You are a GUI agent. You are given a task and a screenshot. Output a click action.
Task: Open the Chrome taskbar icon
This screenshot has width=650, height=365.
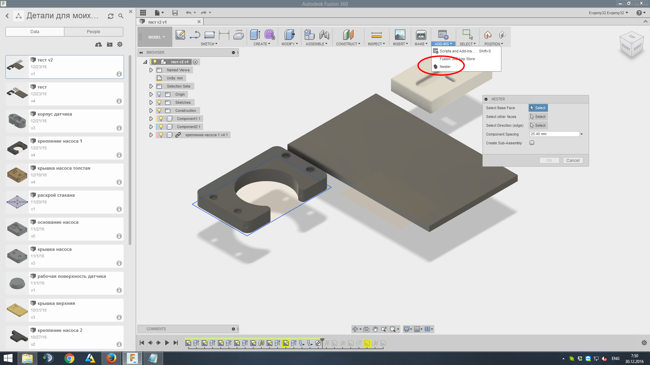click(x=69, y=358)
